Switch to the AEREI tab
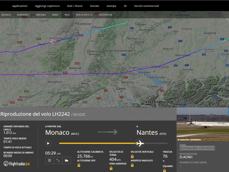Screen dimensions: 229x172 click(55, 15)
